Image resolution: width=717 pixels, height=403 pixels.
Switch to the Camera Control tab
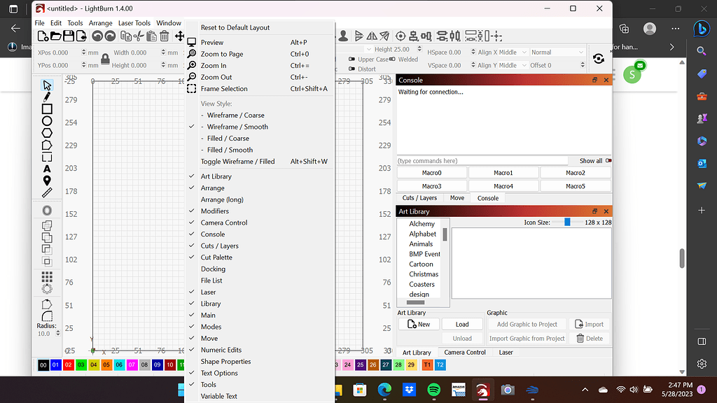coord(465,353)
